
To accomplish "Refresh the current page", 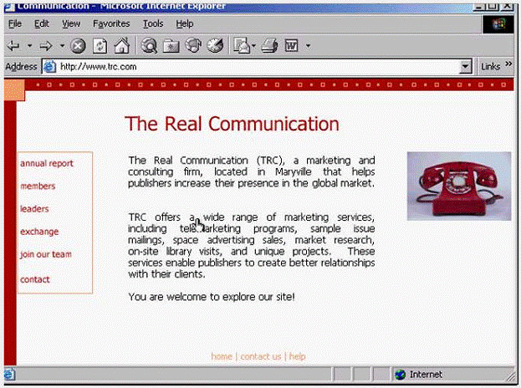I will pos(100,45).
